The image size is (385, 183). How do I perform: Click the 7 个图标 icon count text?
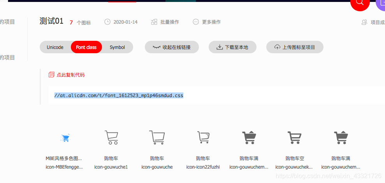point(80,23)
